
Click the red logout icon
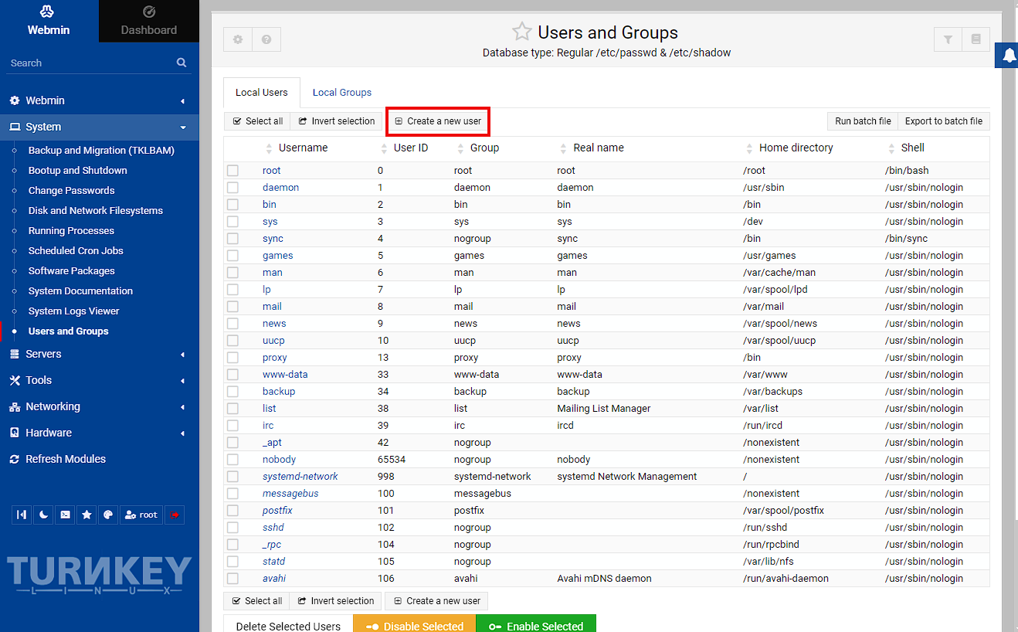click(x=175, y=515)
